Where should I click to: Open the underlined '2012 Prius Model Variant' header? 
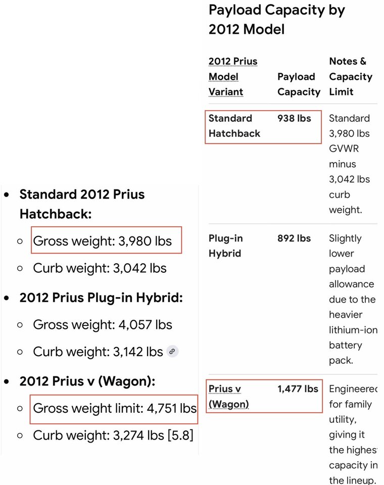[x=233, y=76]
